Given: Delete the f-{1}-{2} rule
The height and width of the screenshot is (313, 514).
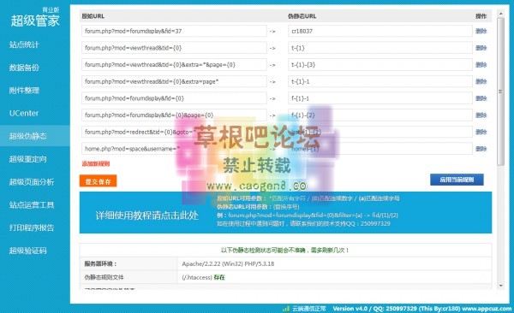Looking at the screenshot, I should [481, 115].
